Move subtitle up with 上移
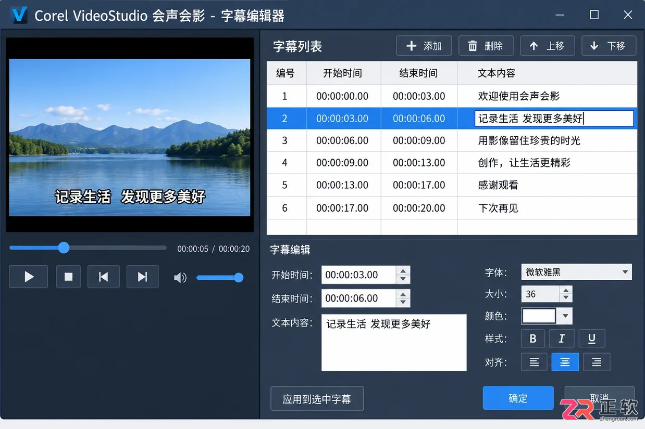This screenshot has width=645, height=429. point(547,46)
